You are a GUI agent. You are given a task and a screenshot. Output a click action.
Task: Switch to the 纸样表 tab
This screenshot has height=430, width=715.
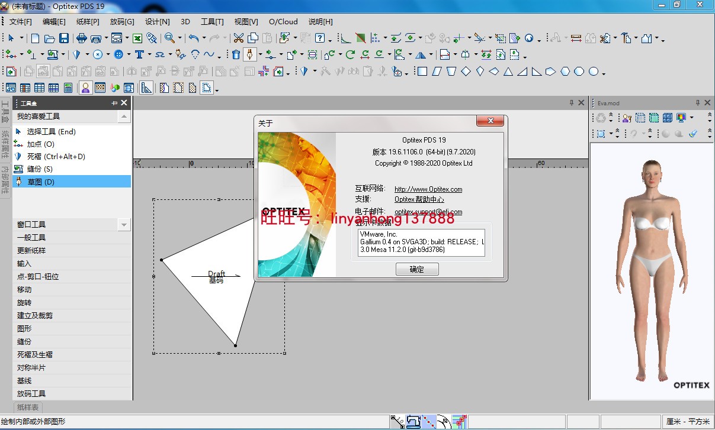(27, 408)
